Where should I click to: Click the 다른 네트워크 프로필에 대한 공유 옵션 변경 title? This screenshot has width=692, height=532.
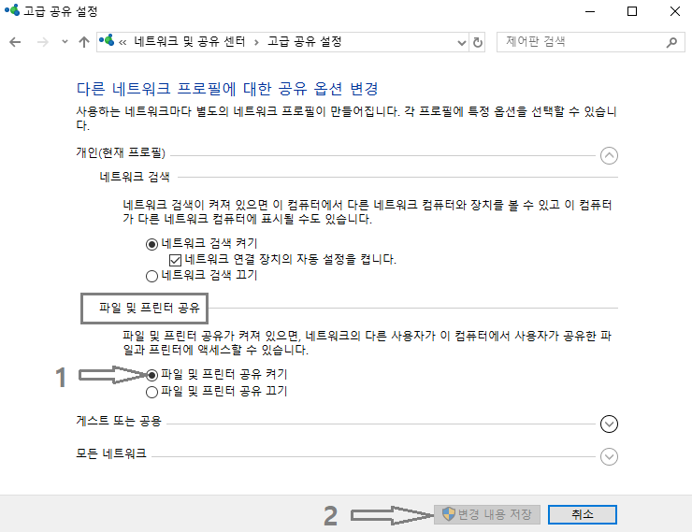tap(227, 89)
